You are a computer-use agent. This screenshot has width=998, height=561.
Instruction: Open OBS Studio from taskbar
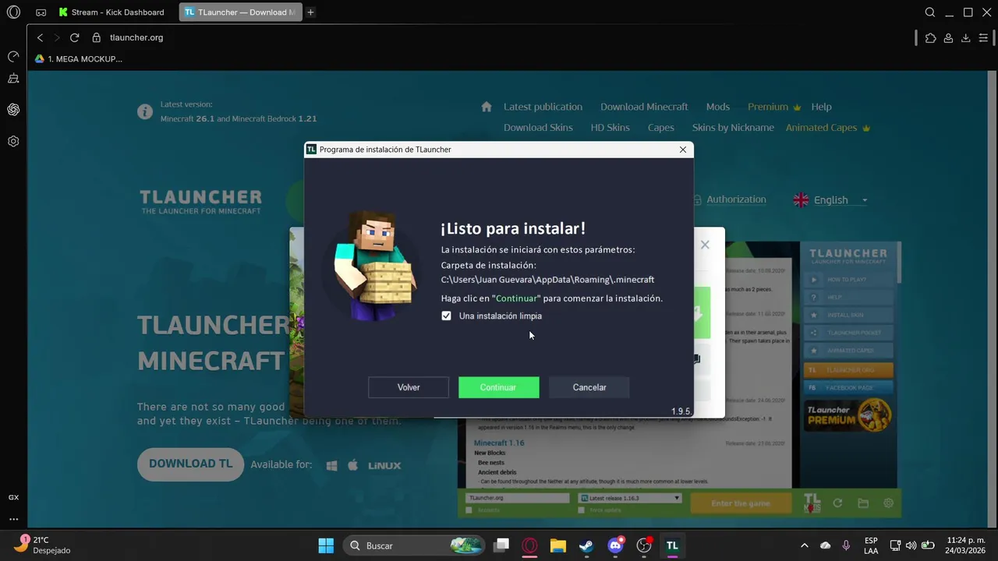tap(644, 545)
